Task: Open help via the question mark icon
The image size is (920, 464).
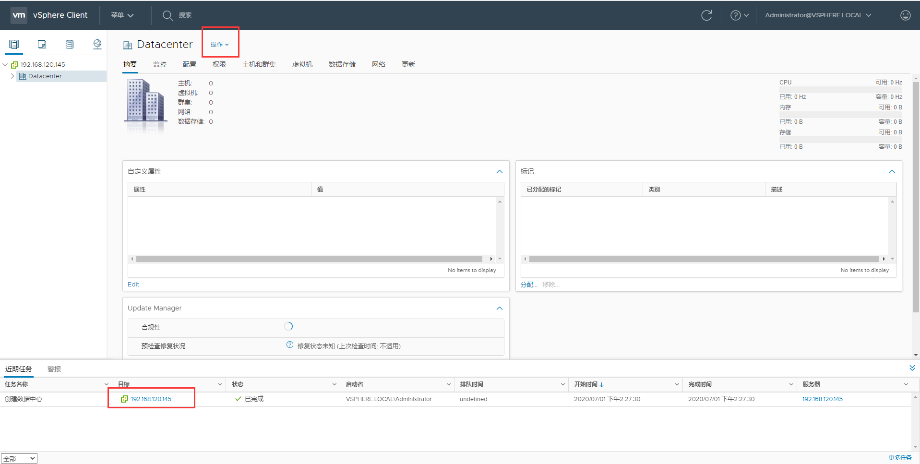Action: click(735, 15)
